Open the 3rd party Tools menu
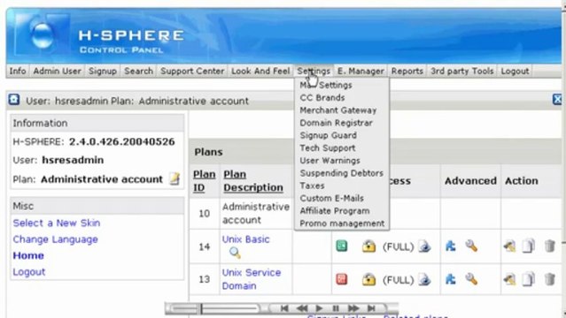The width and height of the screenshot is (566, 318). [x=462, y=71]
